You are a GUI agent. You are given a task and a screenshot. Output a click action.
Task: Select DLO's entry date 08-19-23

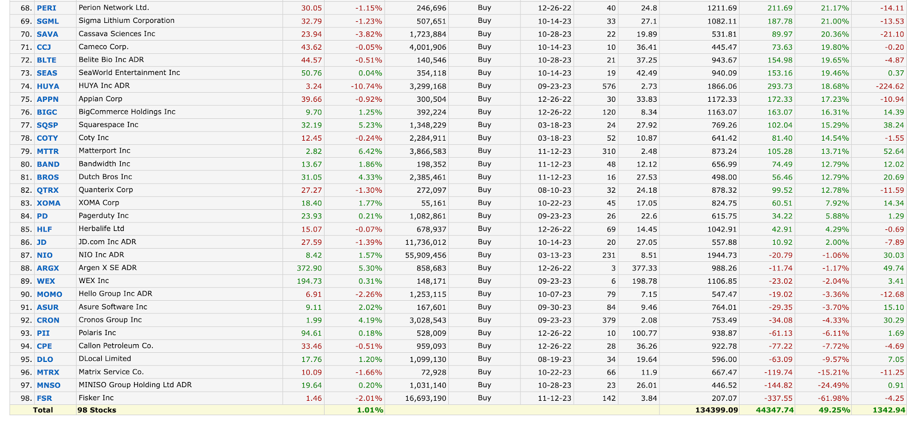tap(554, 360)
